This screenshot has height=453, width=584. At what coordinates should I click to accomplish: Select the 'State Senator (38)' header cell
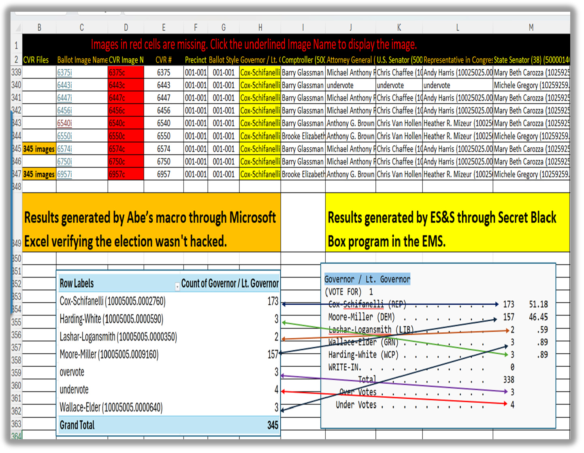(531, 60)
